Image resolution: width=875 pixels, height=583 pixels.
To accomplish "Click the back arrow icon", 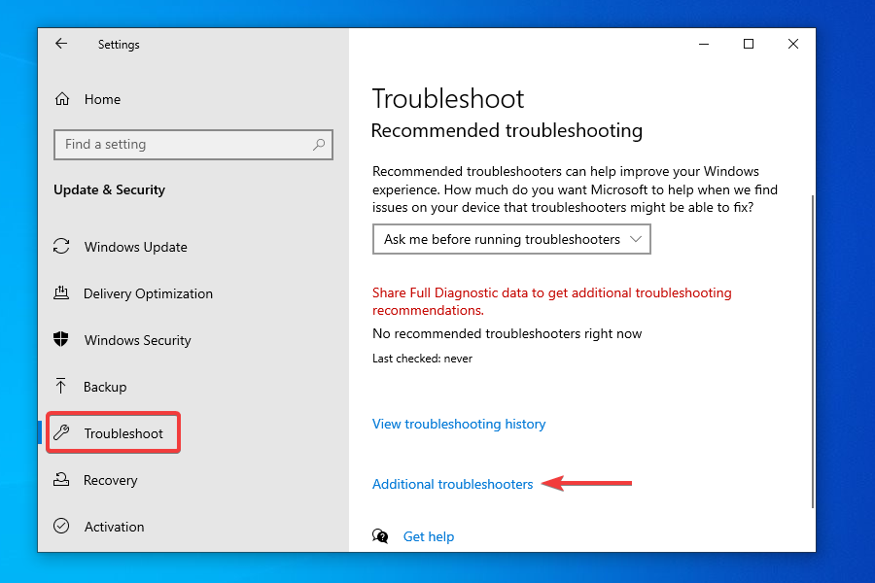I will point(60,44).
